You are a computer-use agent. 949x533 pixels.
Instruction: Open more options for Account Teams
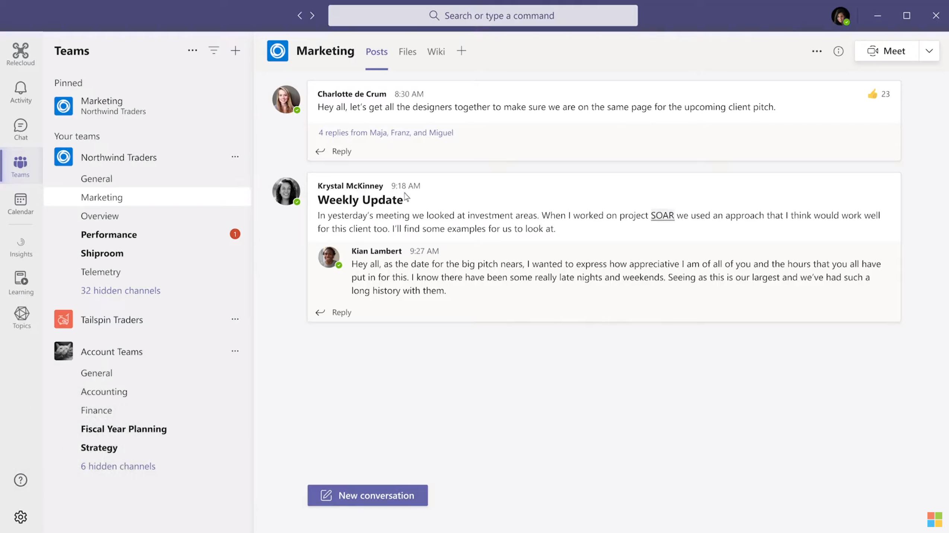pos(235,351)
